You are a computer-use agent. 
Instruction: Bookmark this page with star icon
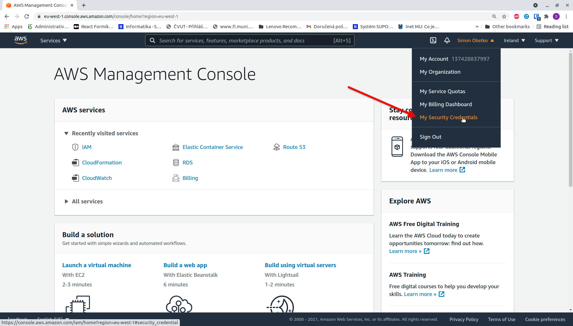(504, 16)
